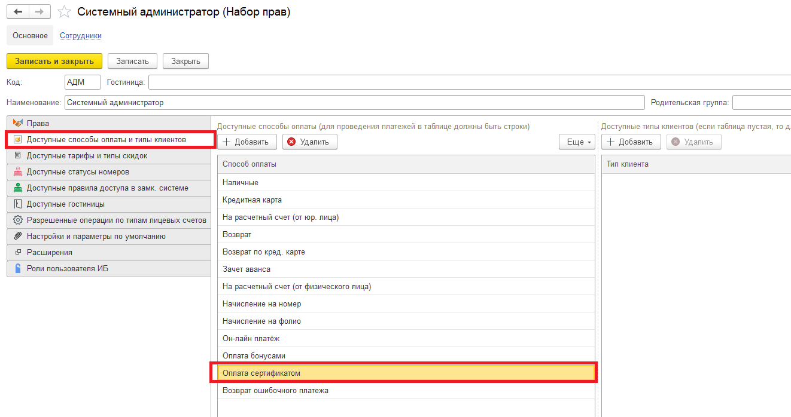Select the Зачет аванса row
The height and width of the screenshot is (417, 791).
coord(406,269)
